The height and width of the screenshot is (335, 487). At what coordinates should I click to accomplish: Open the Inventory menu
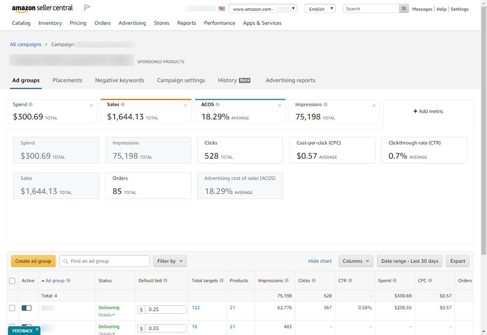pyautogui.click(x=50, y=23)
